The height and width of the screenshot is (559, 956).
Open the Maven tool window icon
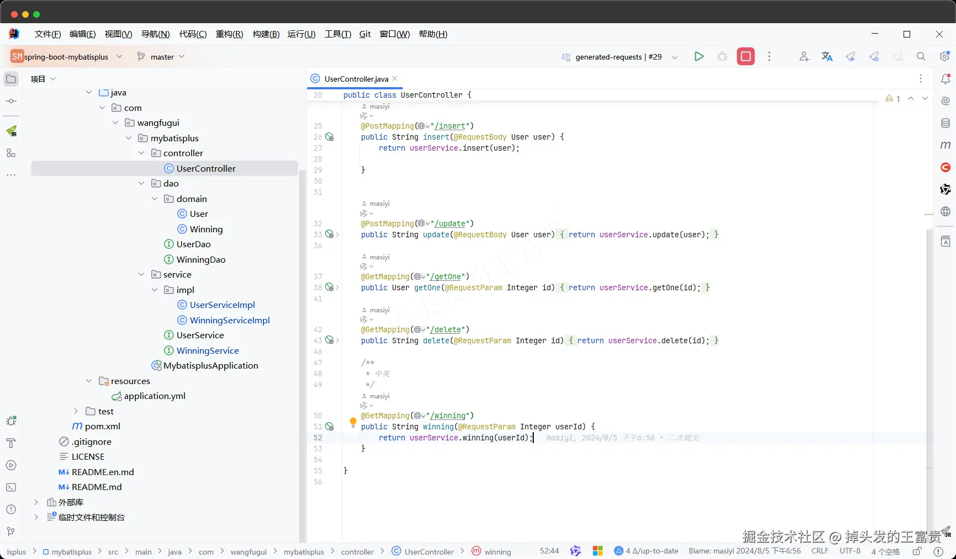coord(946,145)
